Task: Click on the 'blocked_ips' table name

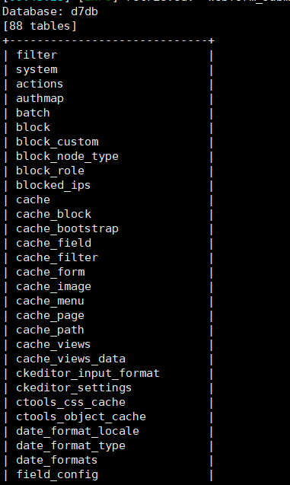Action: pyautogui.click(x=53, y=185)
